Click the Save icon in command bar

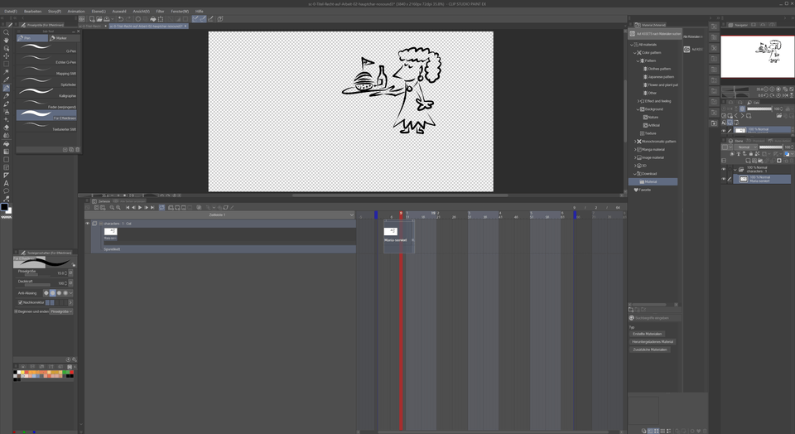[107, 19]
